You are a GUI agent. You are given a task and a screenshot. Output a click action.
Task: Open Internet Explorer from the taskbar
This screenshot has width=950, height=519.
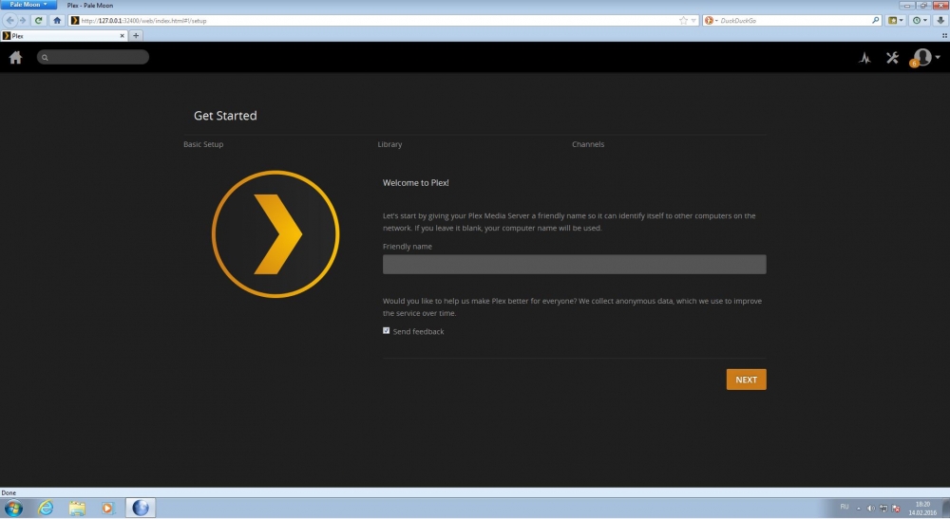[45, 508]
